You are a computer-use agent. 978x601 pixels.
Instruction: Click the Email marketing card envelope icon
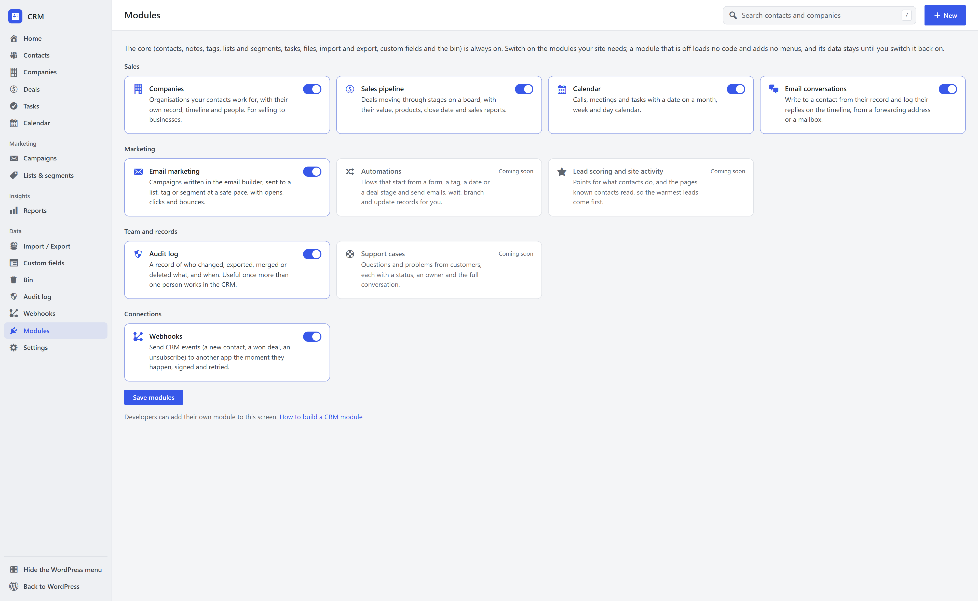[x=138, y=172]
